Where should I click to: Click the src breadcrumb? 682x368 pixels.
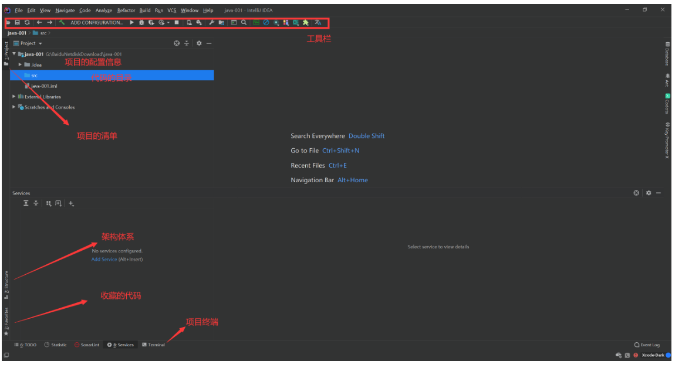pos(40,33)
